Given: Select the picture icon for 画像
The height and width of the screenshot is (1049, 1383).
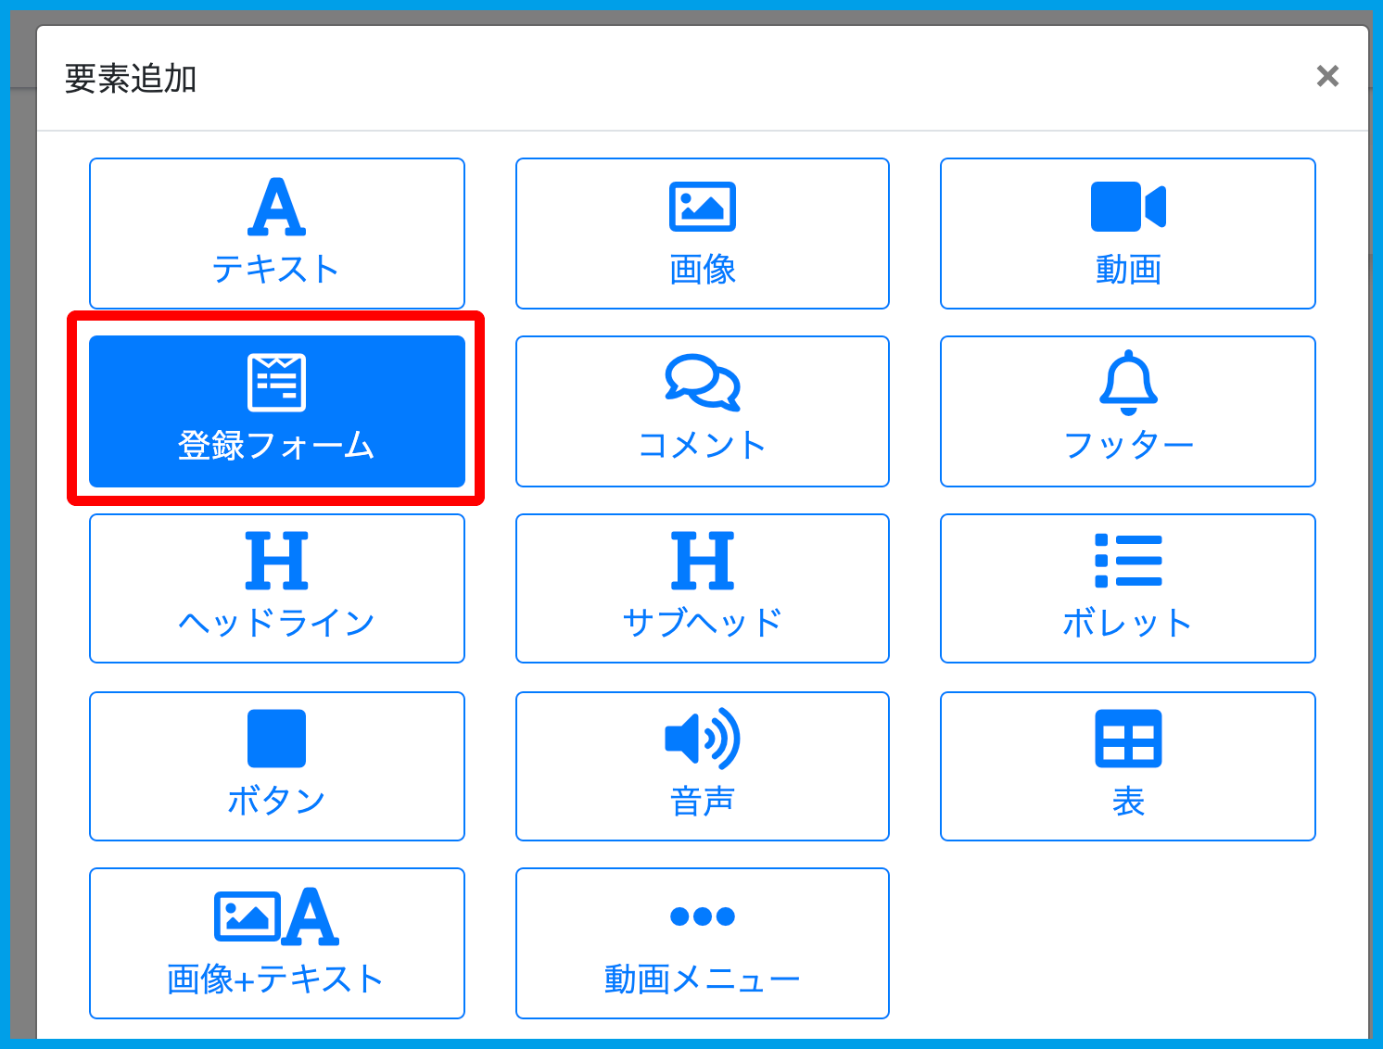Looking at the screenshot, I should click(702, 207).
